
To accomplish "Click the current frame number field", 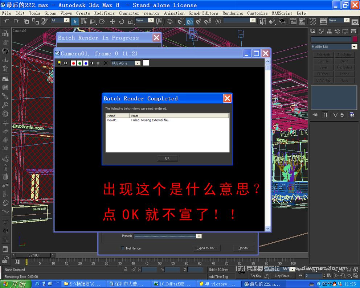I will [x=314, y=275].
